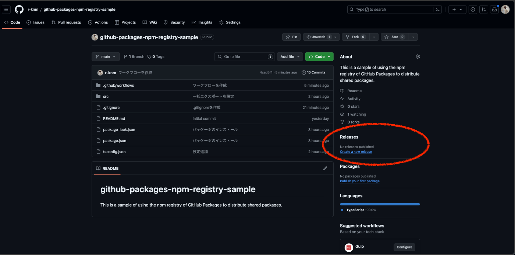
Task: Switch to the Insights tab
Action: (202, 22)
